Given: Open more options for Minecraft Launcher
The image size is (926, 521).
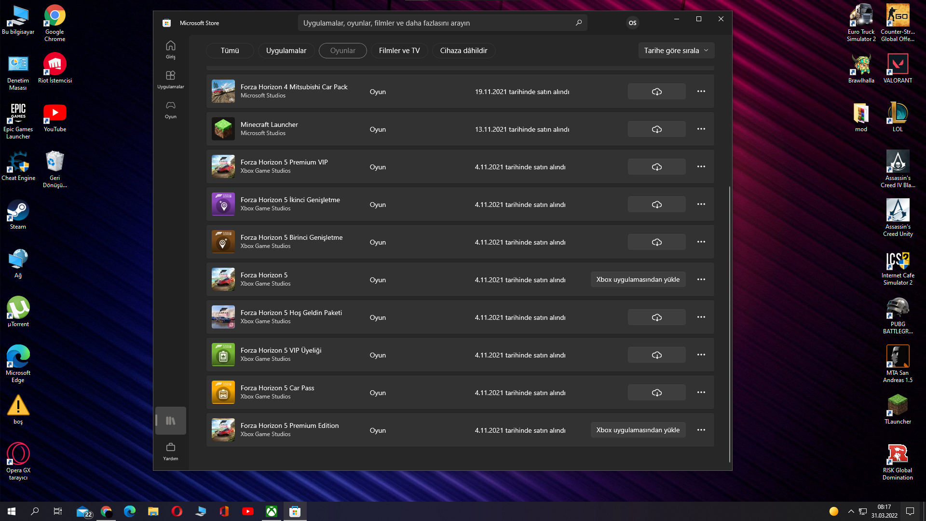Looking at the screenshot, I should [x=701, y=129].
